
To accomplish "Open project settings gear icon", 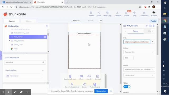I will pos(47,26).
